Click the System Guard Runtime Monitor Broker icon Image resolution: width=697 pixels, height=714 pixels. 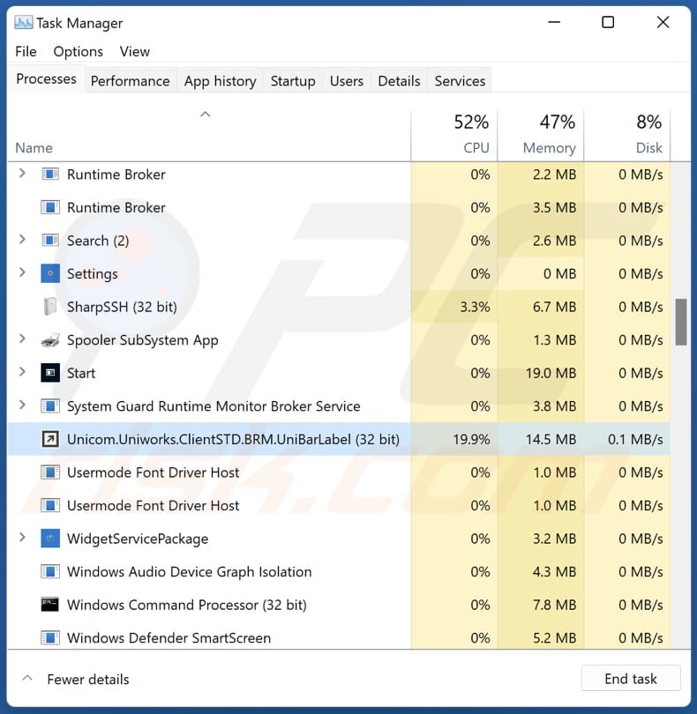[x=50, y=405]
